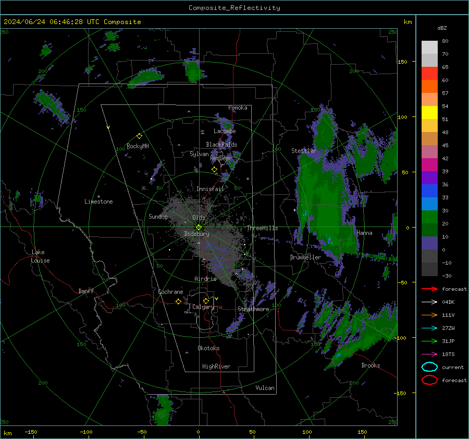Select the yellow diamond marker above Calgary
Viewport: 469px width, 439px height.
click(206, 301)
